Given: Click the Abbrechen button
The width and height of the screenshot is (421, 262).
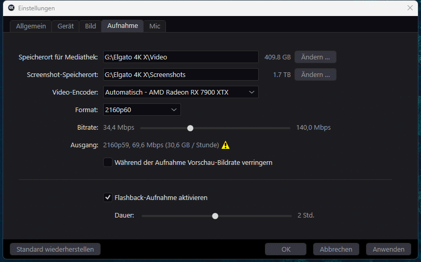Looking at the screenshot, I should pos(336,249).
